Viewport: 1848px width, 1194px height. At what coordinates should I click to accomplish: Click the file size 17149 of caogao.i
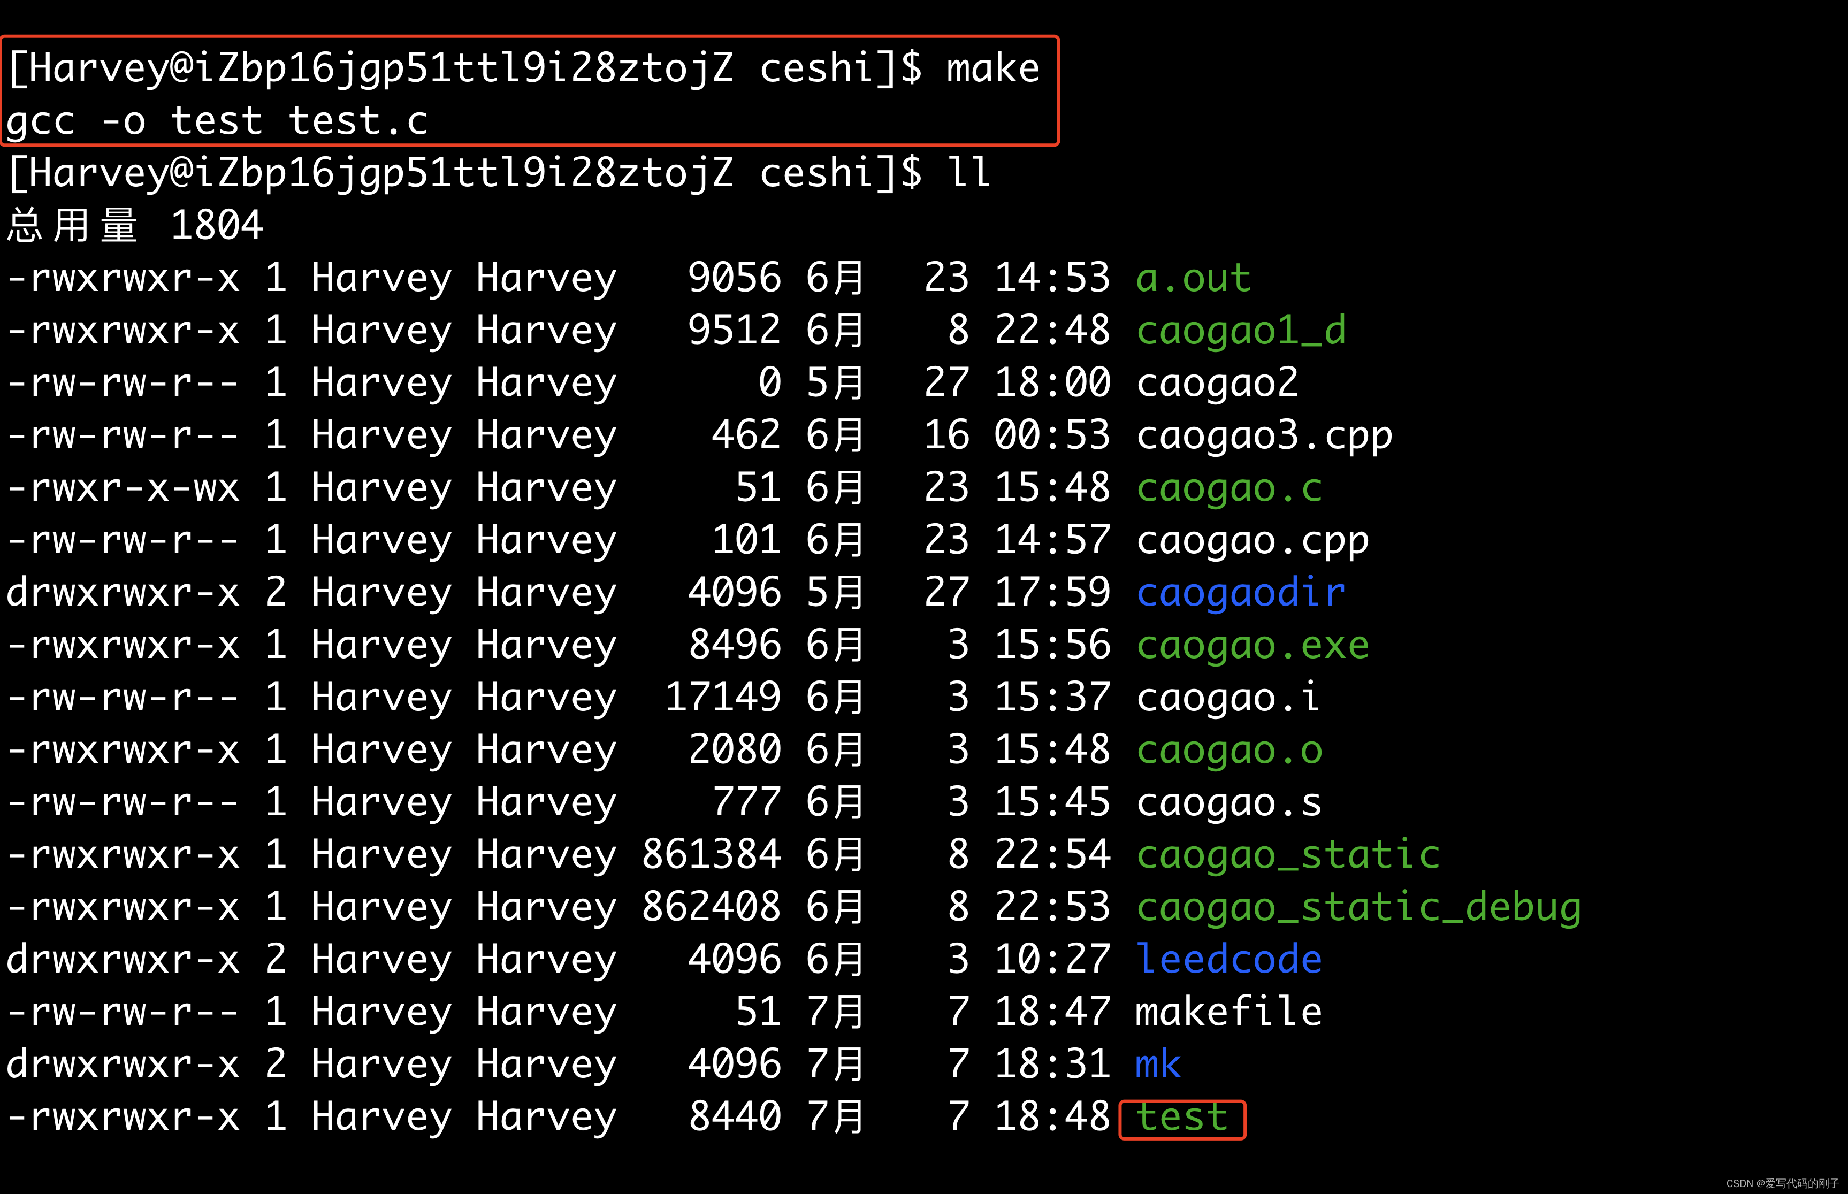pyautogui.click(x=723, y=697)
